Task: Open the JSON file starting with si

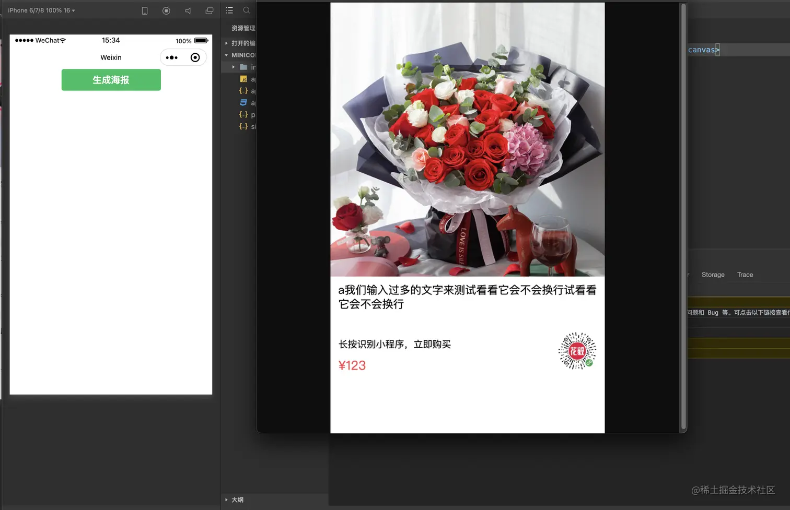Action: pos(247,126)
